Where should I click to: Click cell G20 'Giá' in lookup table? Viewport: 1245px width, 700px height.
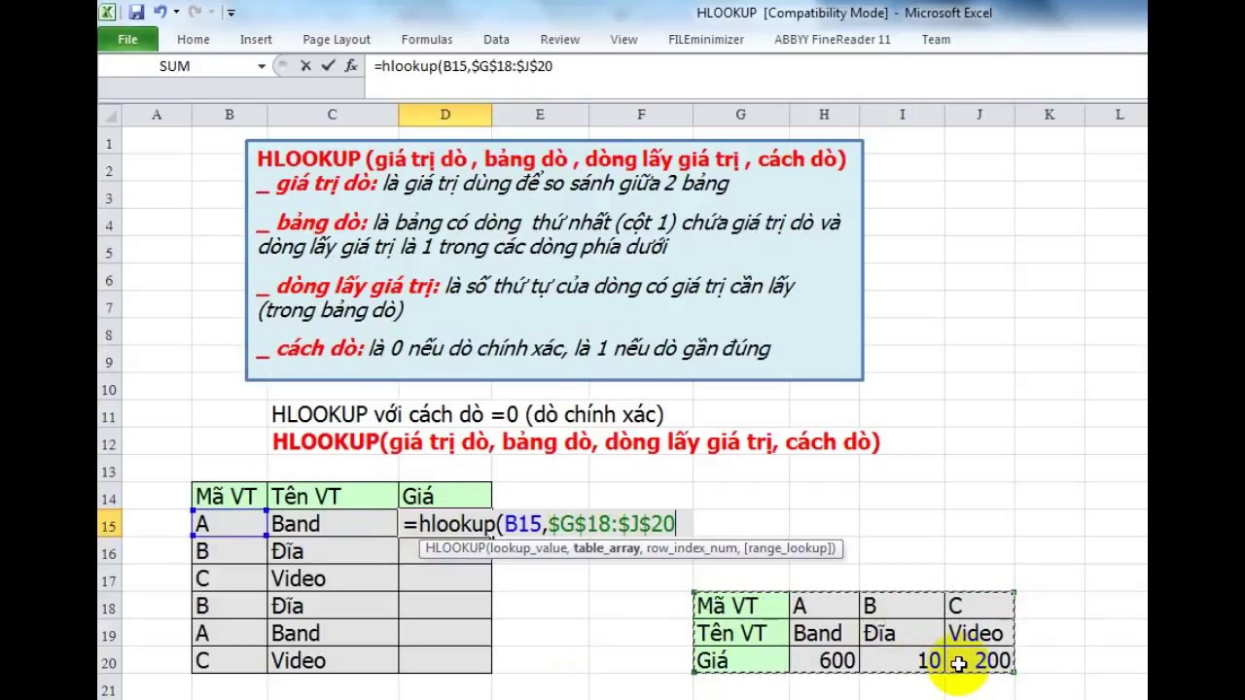(741, 661)
